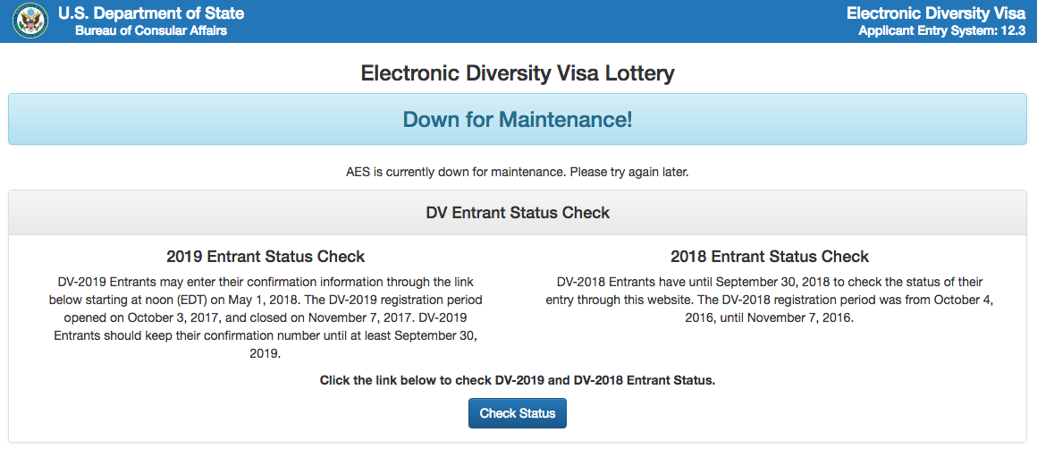
Task: Click the DV-2018 Entrants description paragraph
Action: [770, 300]
